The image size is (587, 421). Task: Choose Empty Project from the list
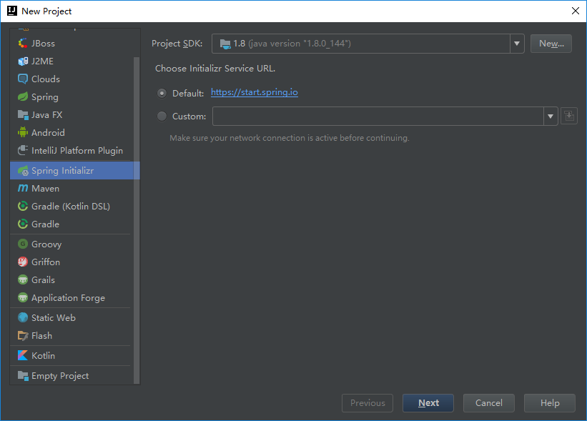click(x=71, y=376)
